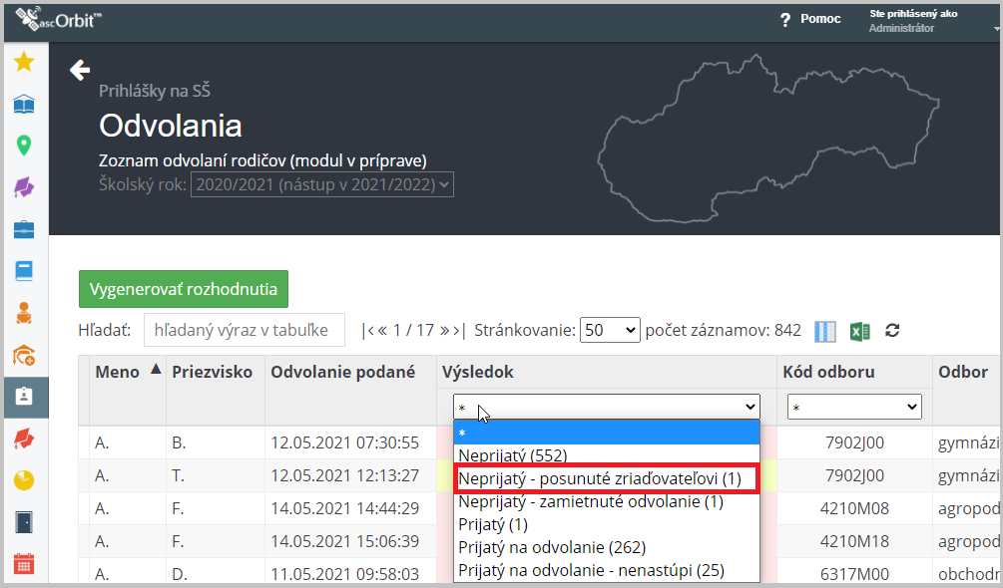
Task: Select the asterisk option in Výsledok list
Action: [x=607, y=433]
